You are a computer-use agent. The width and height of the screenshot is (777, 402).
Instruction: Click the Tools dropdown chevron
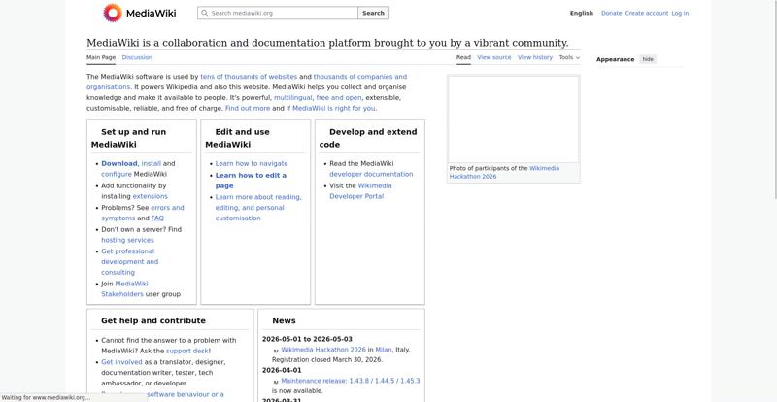578,58
